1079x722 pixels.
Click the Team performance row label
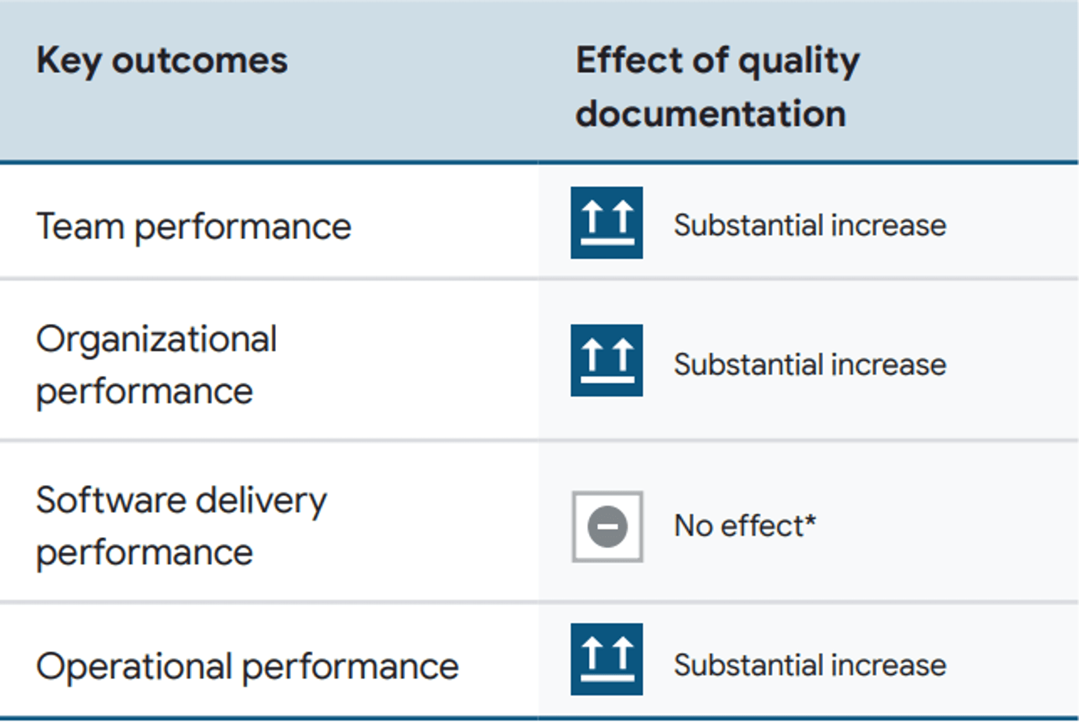point(194,227)
